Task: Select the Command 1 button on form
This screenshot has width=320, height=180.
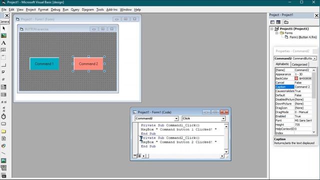Action: 44,64
